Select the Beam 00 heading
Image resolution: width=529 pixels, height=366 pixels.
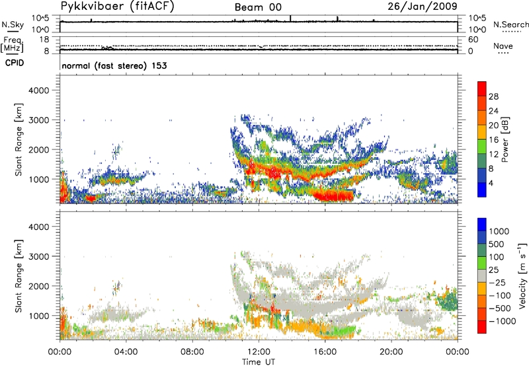click(258, 7)
